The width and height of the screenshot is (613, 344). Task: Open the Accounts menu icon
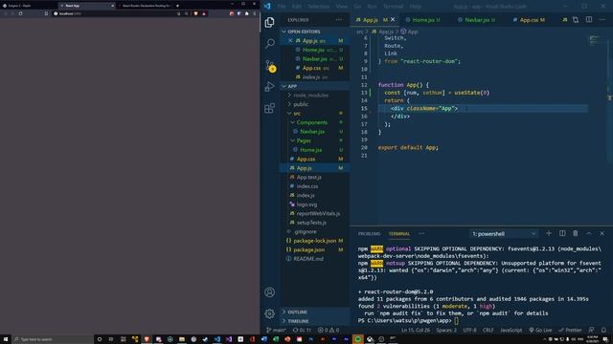[x=269, y=292]
